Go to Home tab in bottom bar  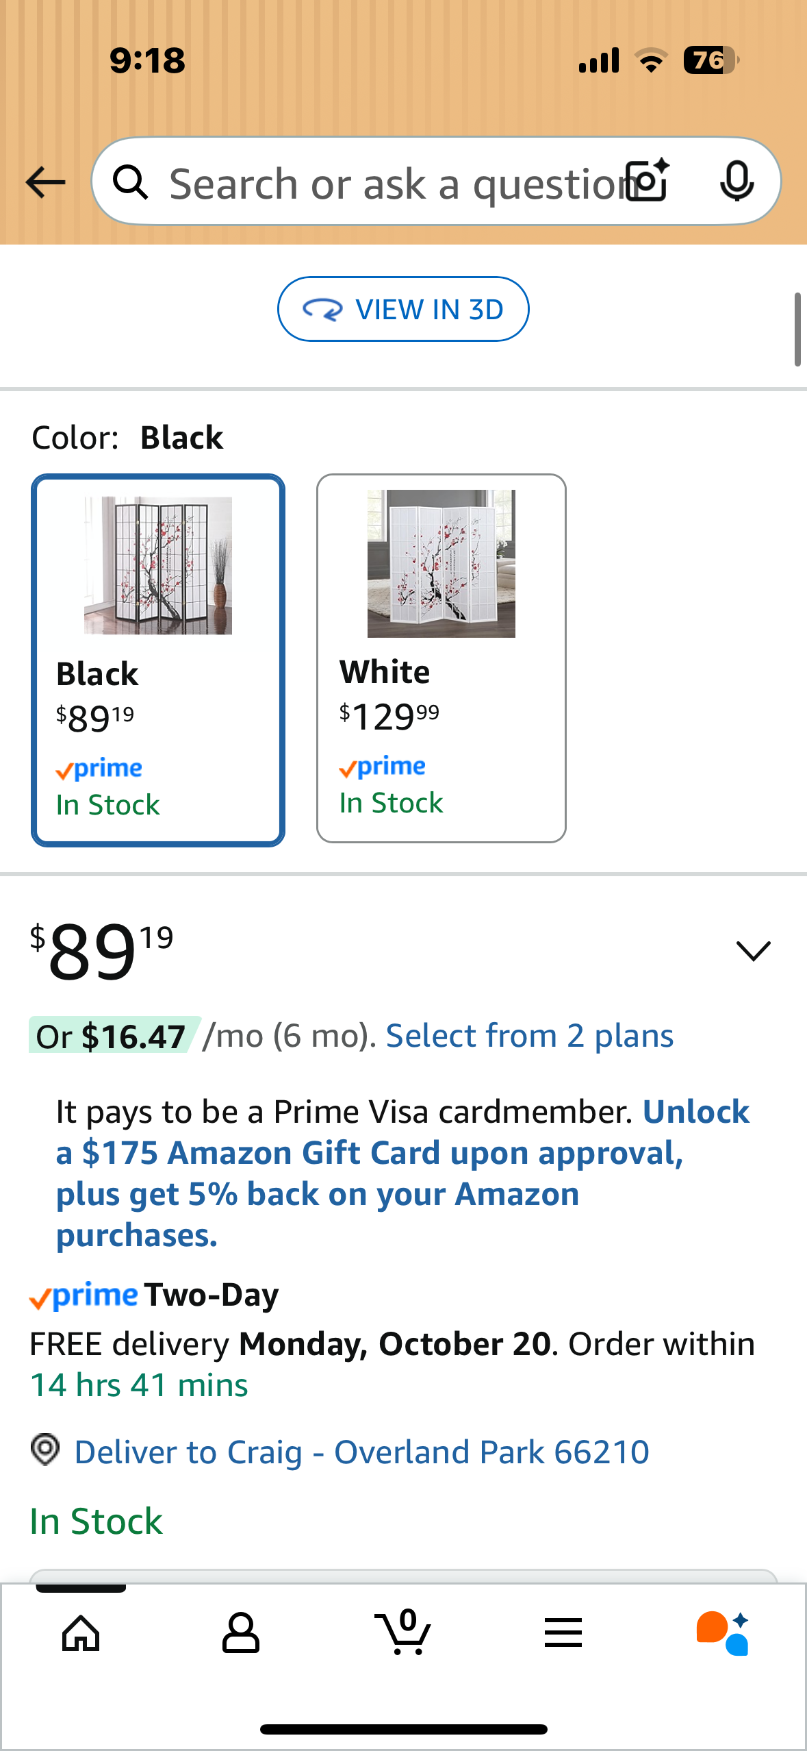click(x=81, y=1633)
